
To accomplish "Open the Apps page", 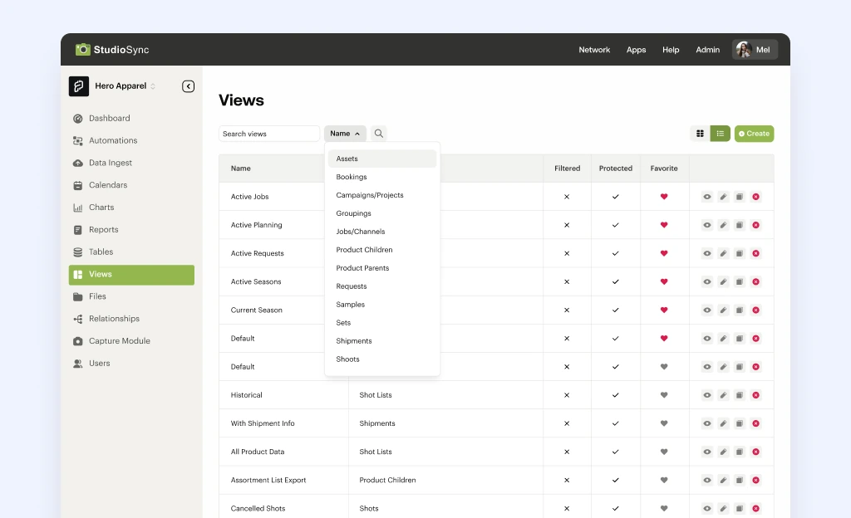I will click(x=636, y=50).
